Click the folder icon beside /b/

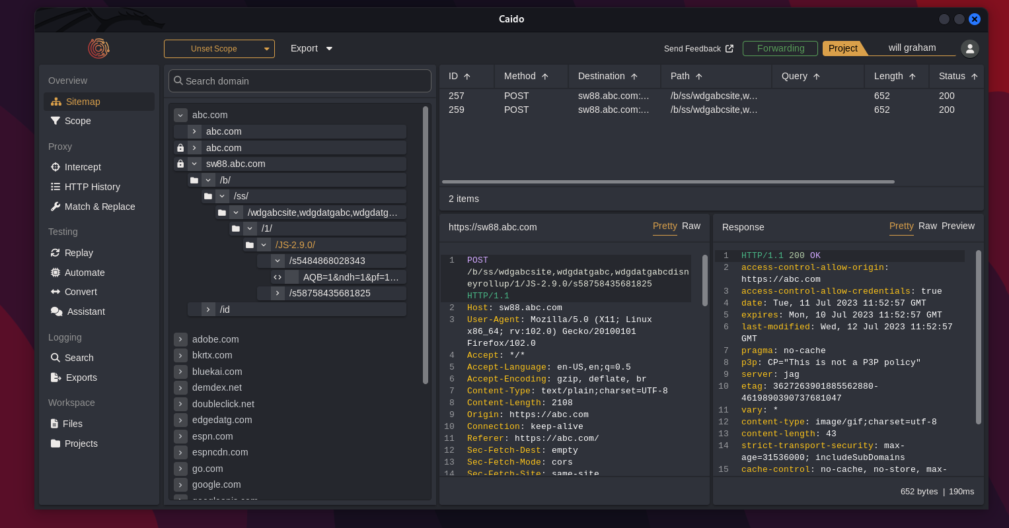point(194,180)
